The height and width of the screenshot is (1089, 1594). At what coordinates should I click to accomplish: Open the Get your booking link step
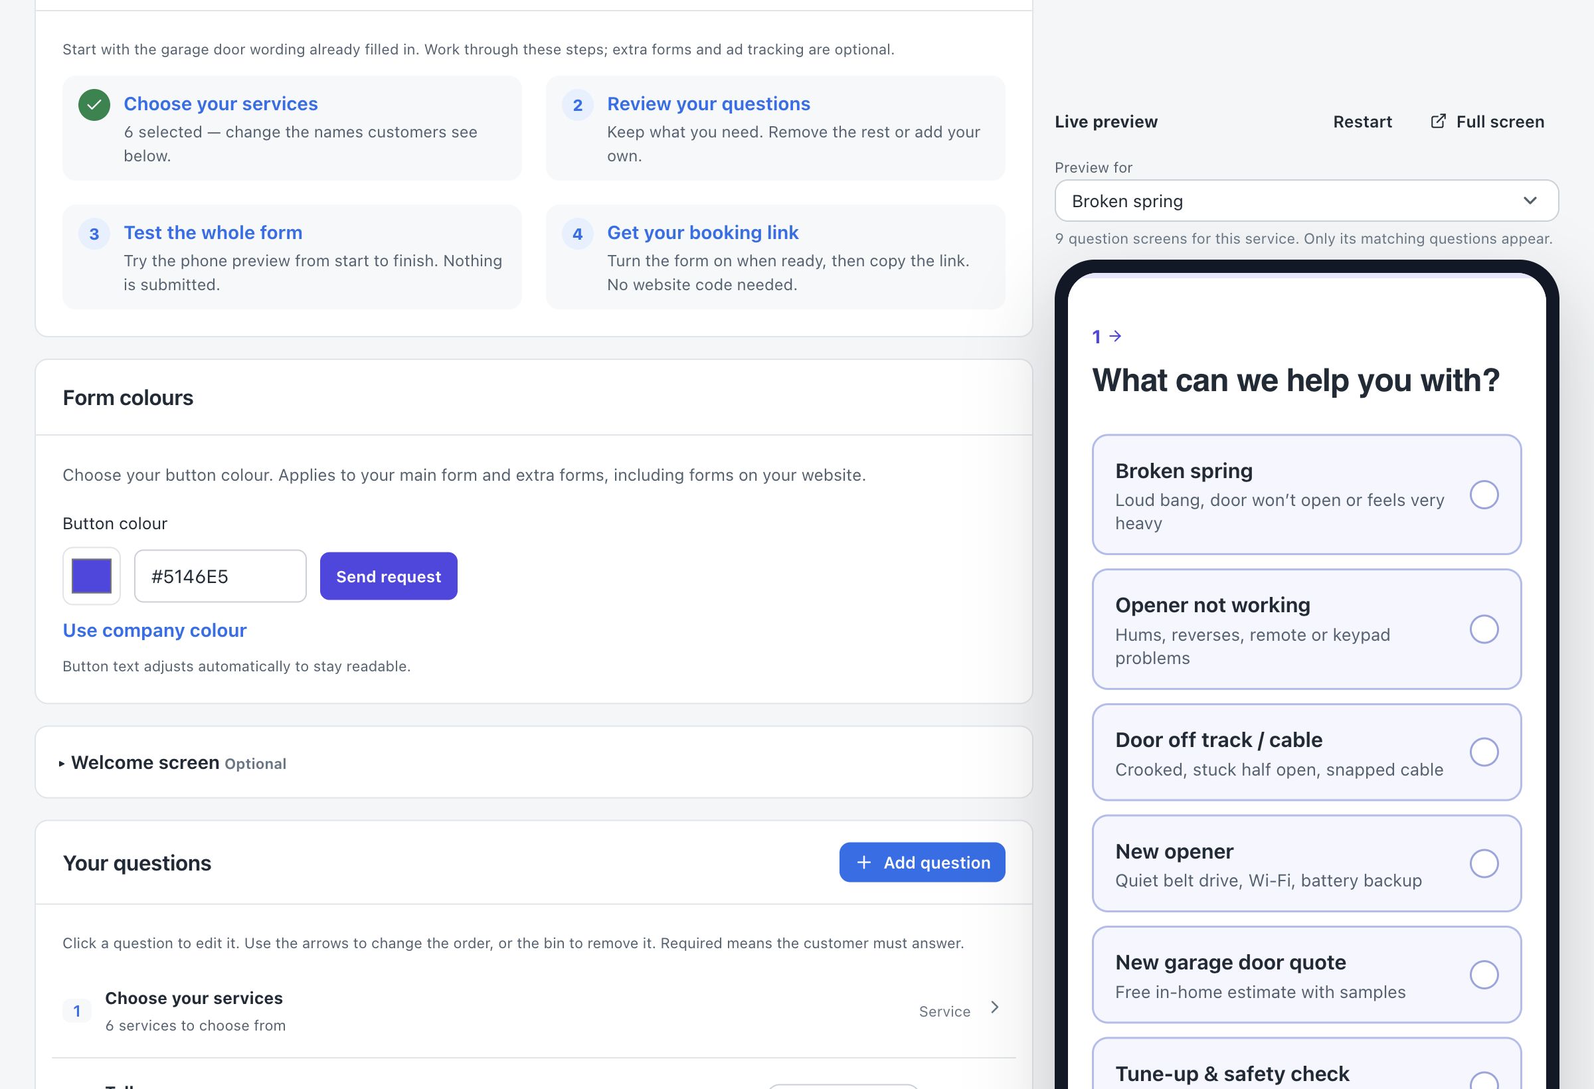tap(702, 232)
